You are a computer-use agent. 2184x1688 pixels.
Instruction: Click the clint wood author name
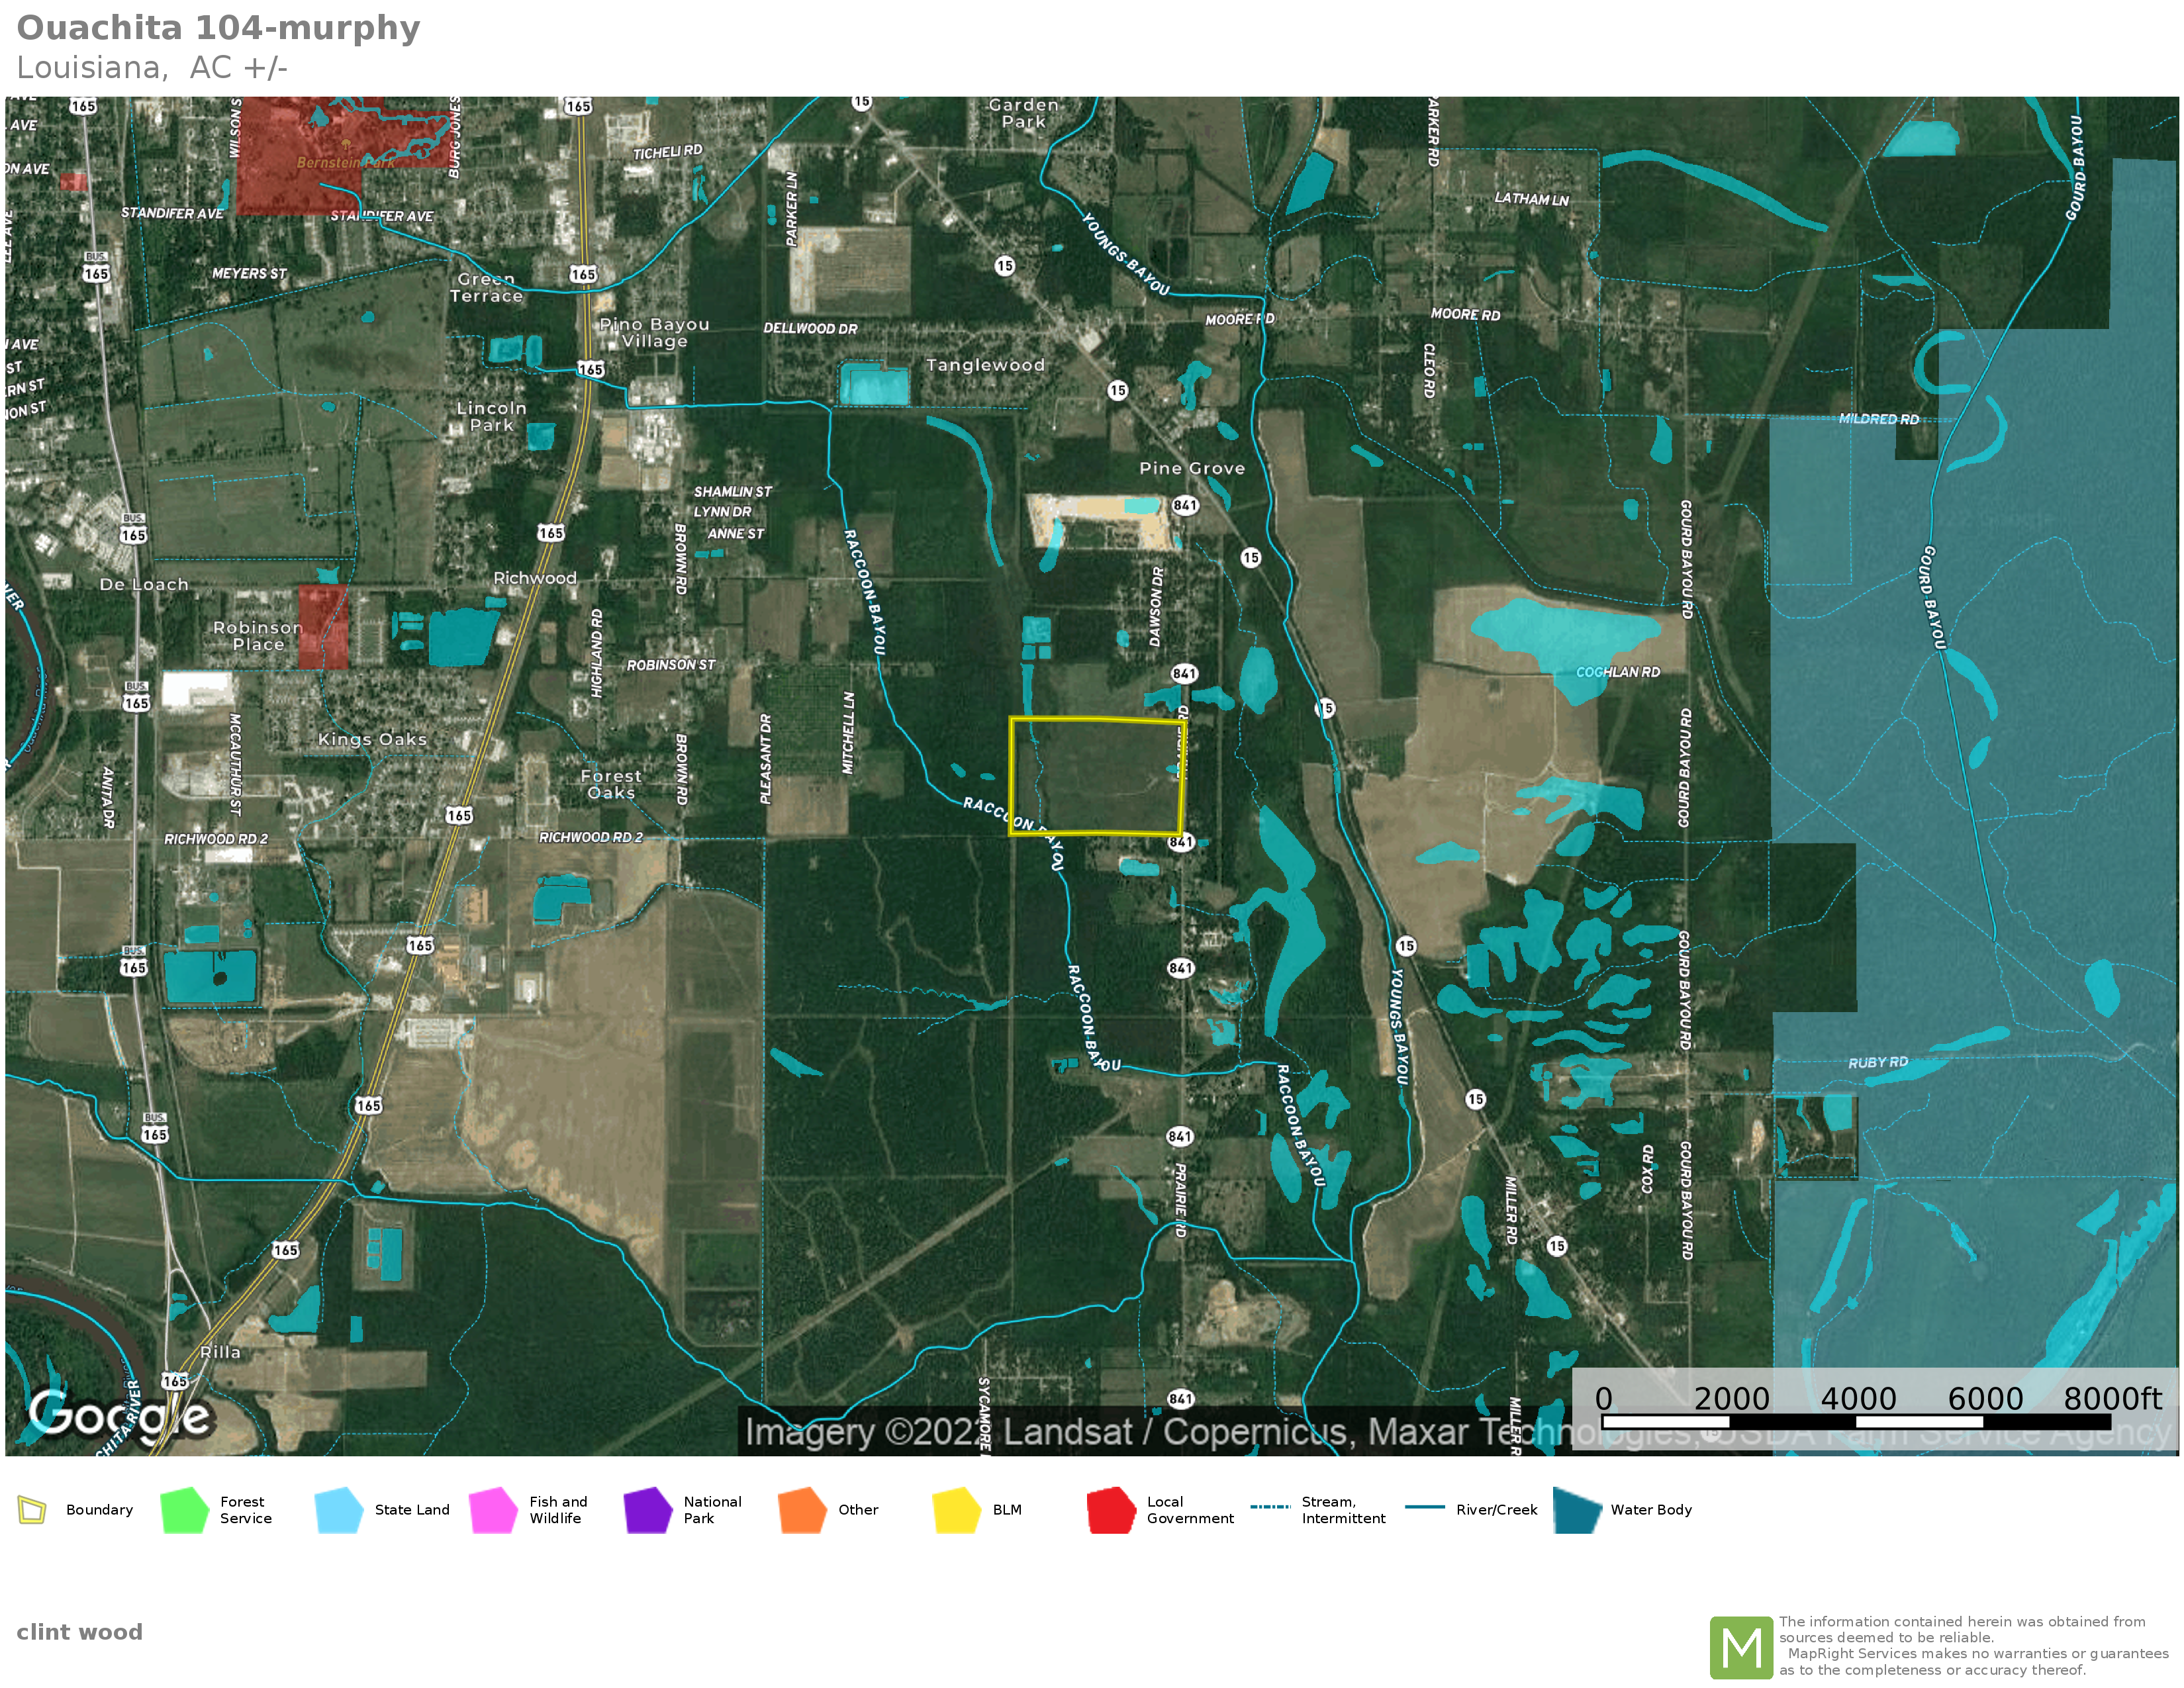coord(80,1632)
